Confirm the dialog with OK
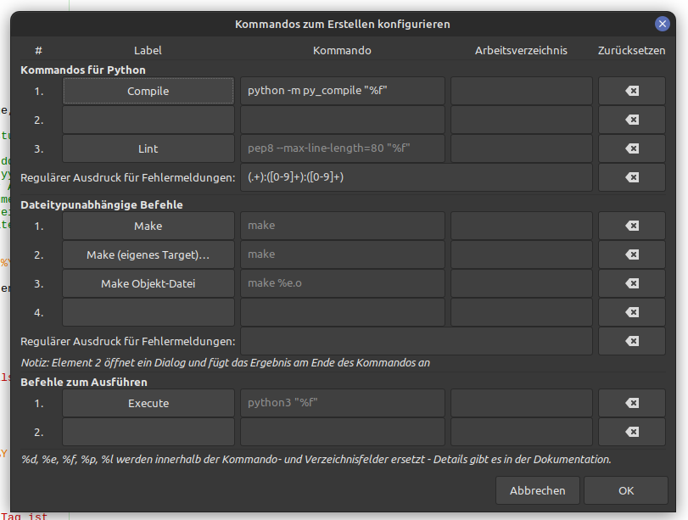 [x=625, y=490]
